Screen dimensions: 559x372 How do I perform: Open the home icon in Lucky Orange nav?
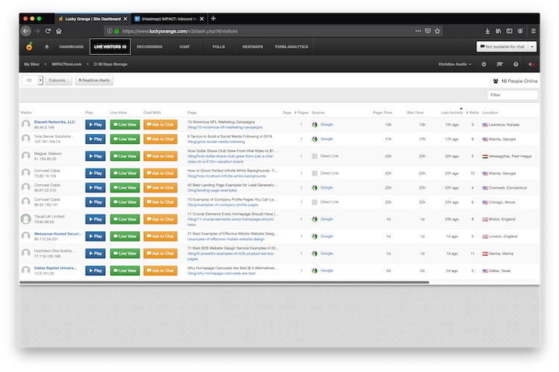click(47, 47)
